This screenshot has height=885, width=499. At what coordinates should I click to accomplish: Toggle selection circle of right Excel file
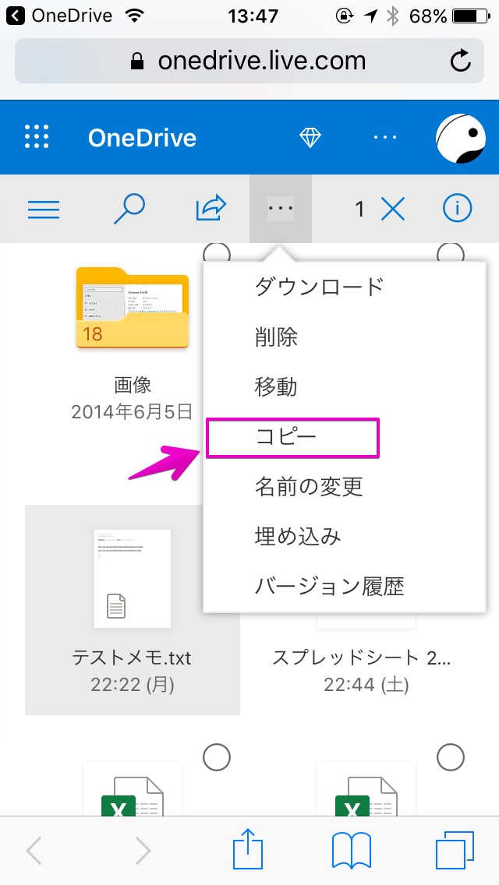tap(451, 757)
